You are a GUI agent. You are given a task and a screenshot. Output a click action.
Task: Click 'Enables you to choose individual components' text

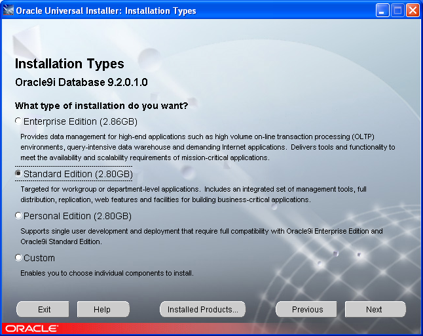[x=107, y=273]
